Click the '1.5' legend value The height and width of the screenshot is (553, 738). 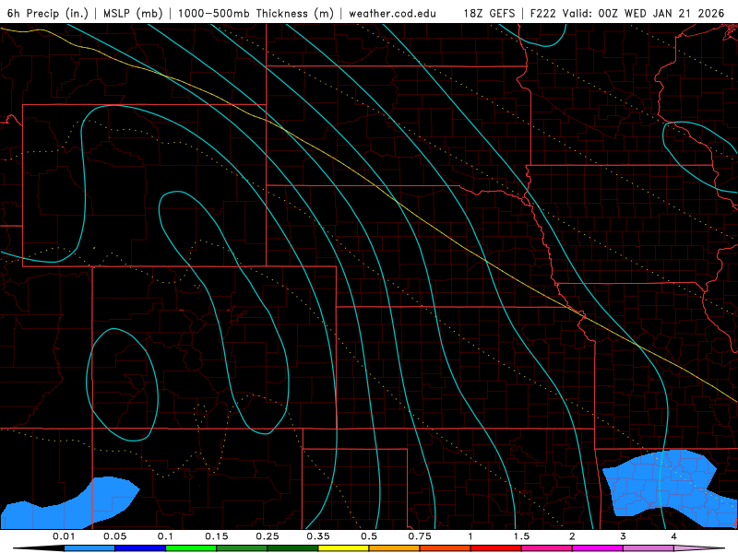521,536
